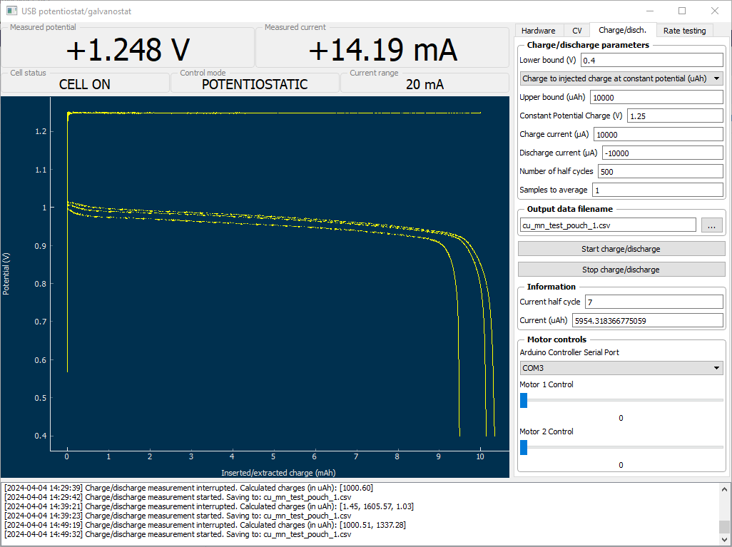Open file browser with the '...' button

[x=713, y=225]
